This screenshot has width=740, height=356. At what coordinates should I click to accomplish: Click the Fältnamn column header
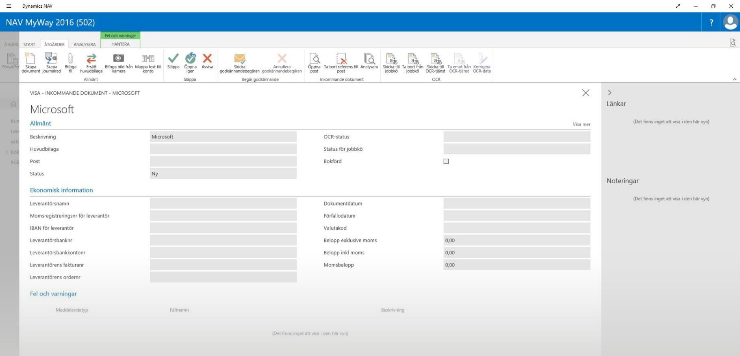(x=179, y=310)
